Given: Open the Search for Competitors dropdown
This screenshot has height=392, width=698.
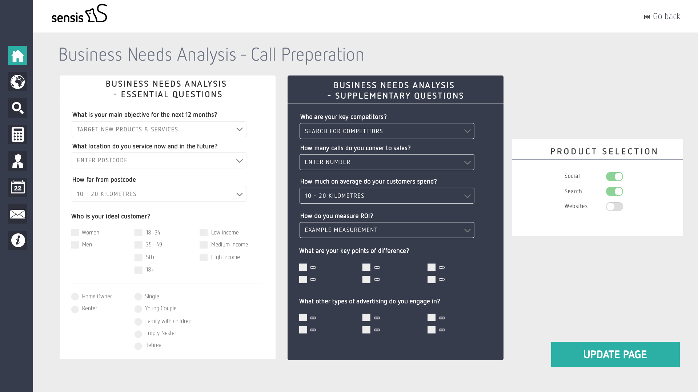Looking at the screenshot, I should (x=387, y=131).
